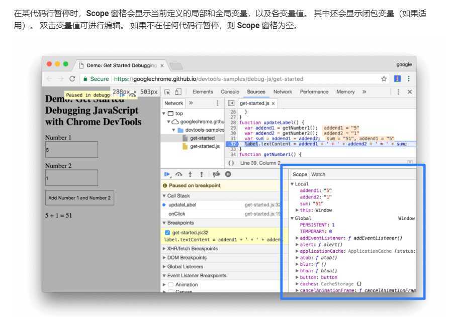
Task: Close the get-started.js file tab
Action: pos(273,103)
